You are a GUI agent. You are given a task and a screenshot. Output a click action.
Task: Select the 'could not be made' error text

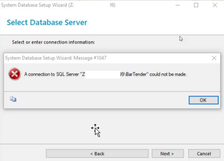[x=168, y=74]
